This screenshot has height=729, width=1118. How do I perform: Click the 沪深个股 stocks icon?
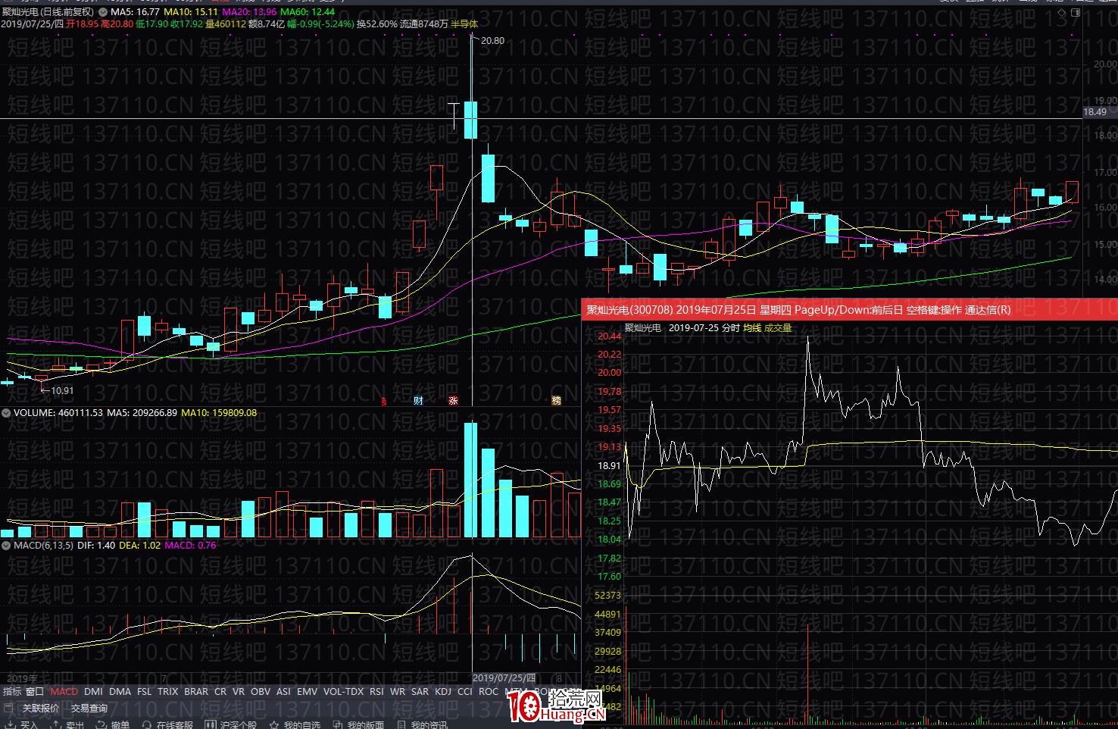(x=211, y=725)
